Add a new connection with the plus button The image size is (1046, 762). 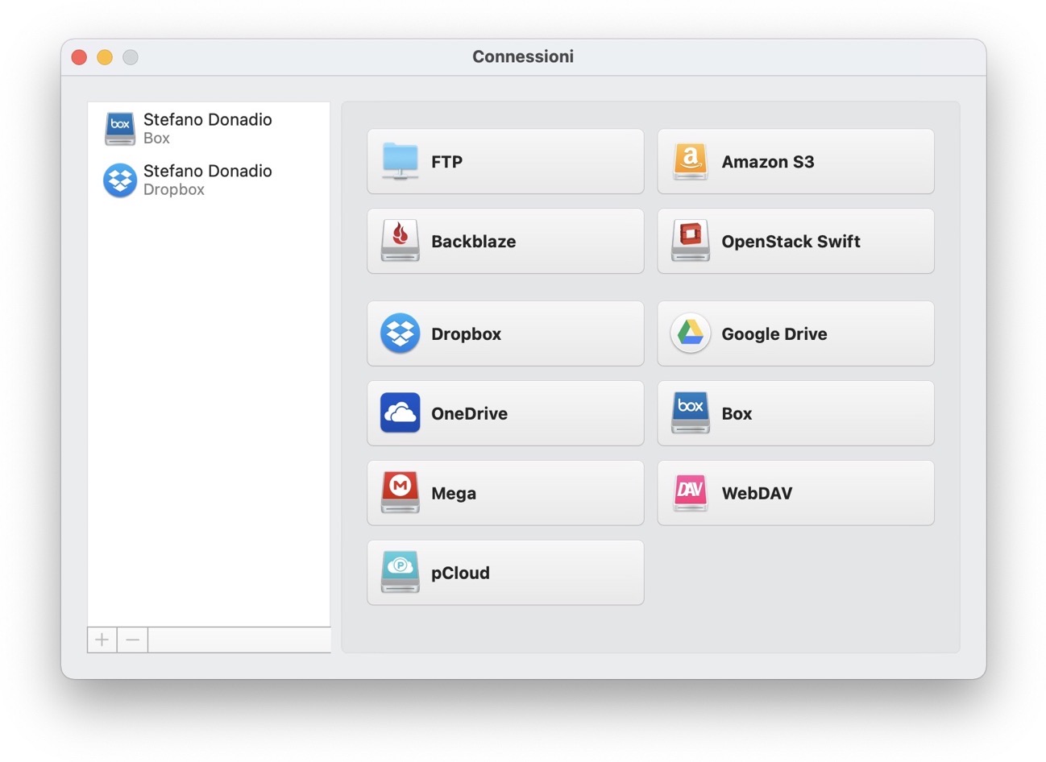(x=101, y=639)
